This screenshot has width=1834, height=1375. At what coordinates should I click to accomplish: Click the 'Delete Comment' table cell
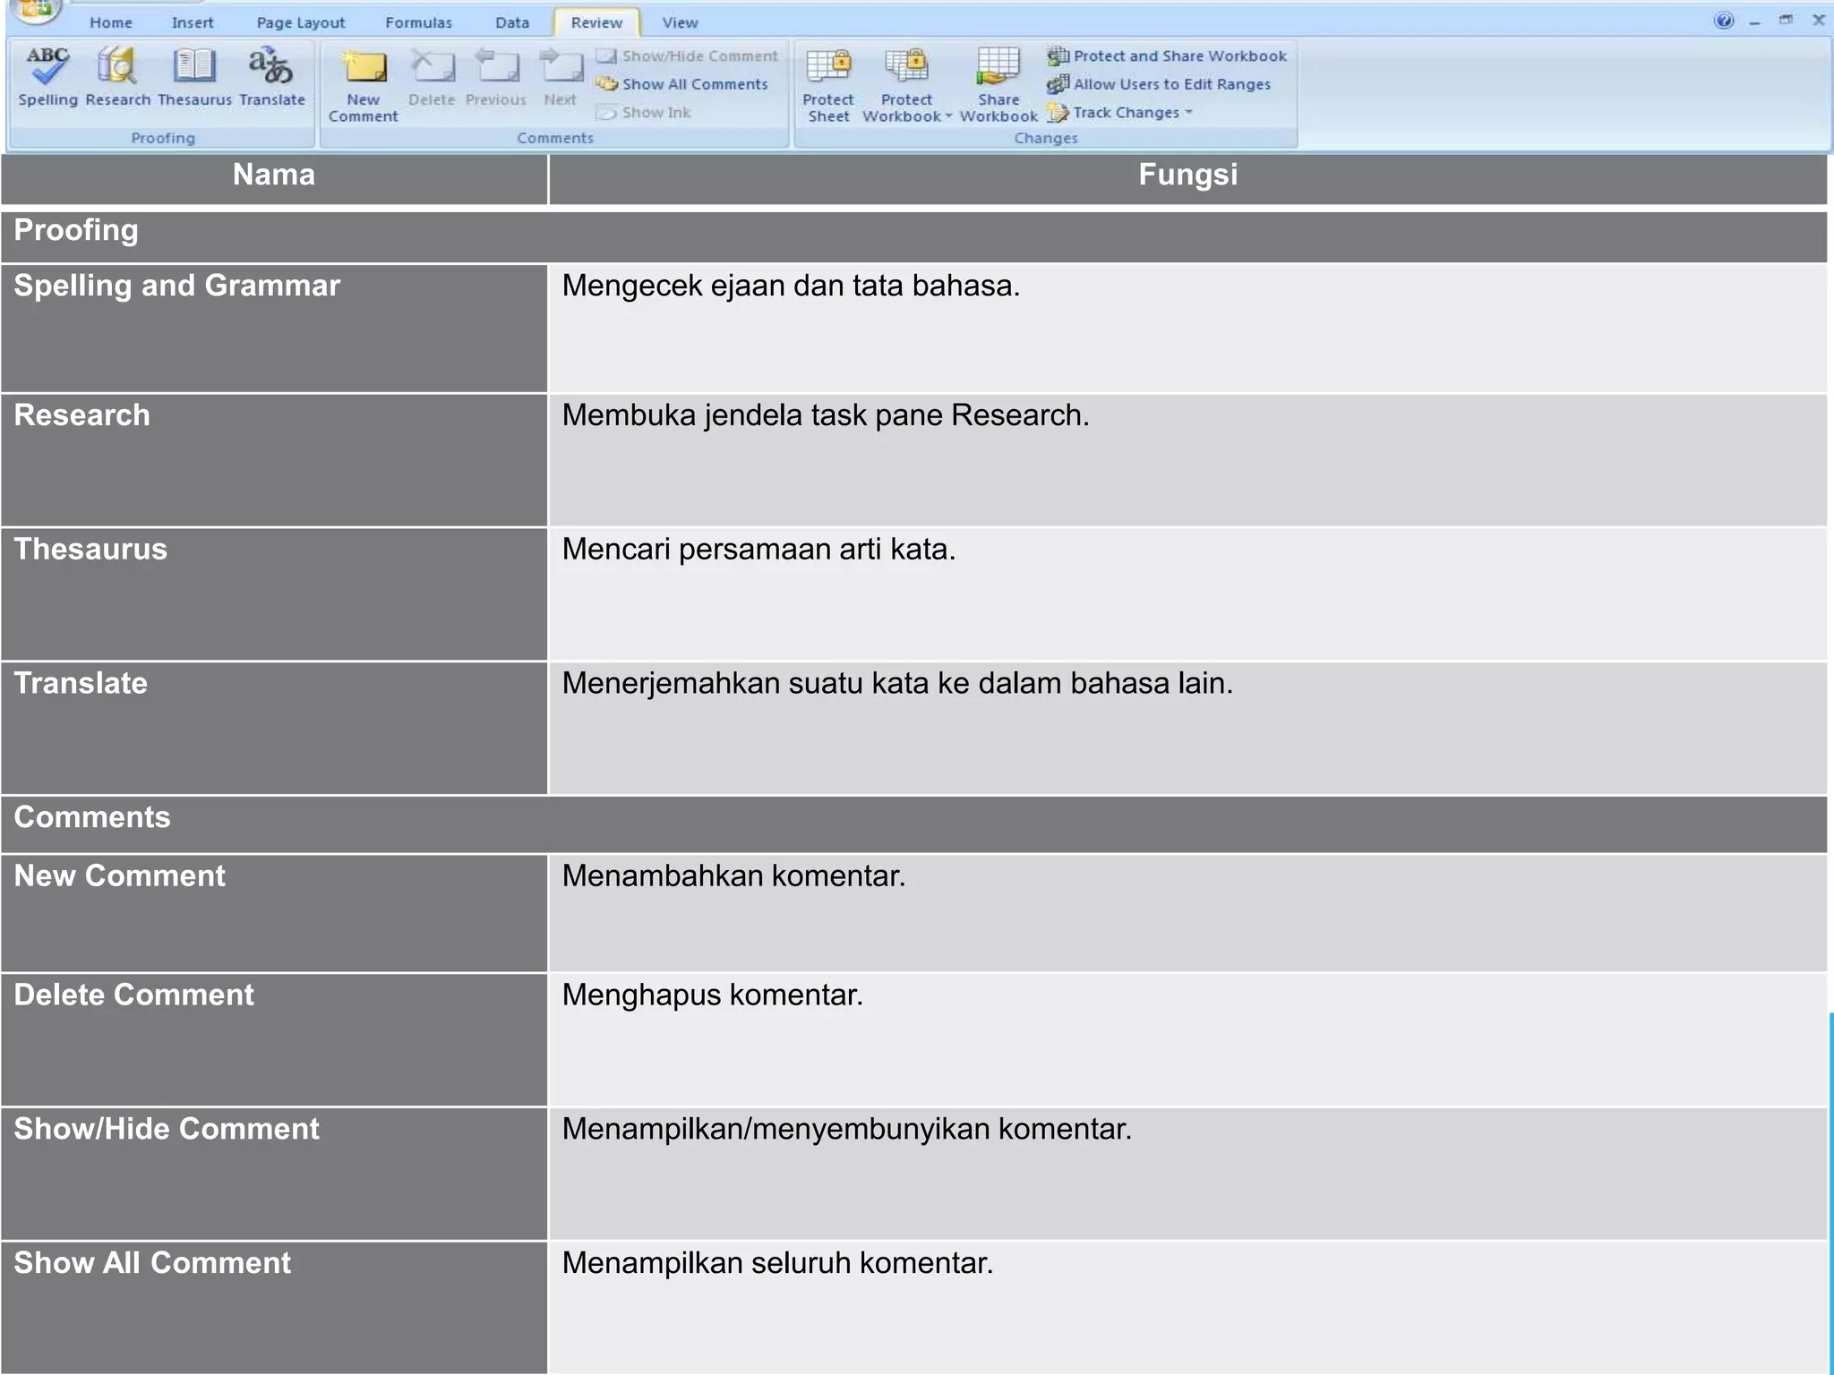tap(274, 1039)
